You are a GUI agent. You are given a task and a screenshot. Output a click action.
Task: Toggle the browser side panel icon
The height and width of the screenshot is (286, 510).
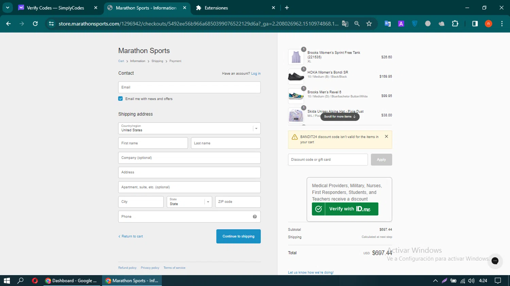(475, 24)
